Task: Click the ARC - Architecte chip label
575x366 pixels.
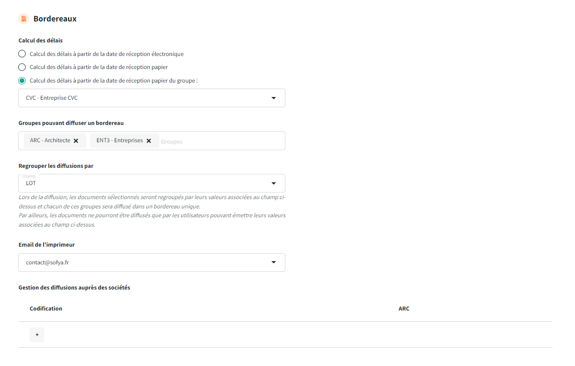Action: pyautogui.click(x=50, y=140)
